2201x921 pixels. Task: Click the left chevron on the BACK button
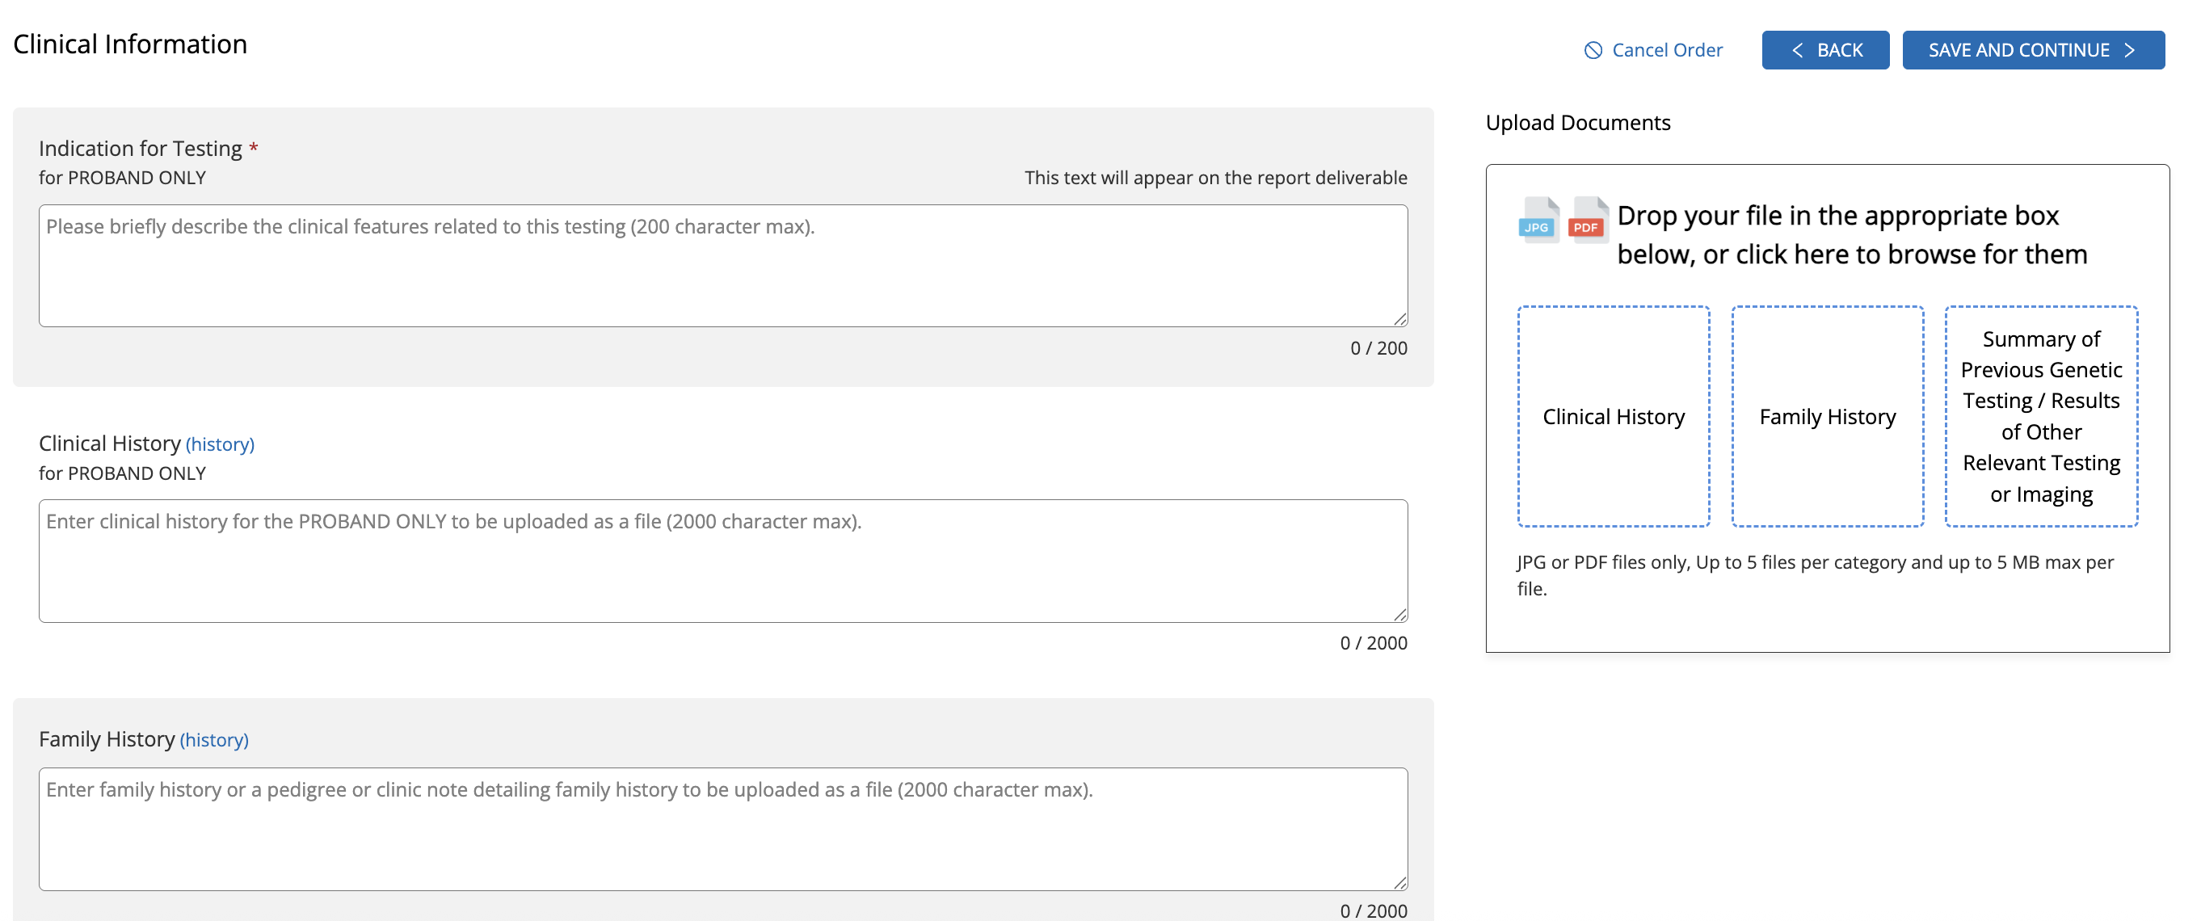(x=1798, y=50)
